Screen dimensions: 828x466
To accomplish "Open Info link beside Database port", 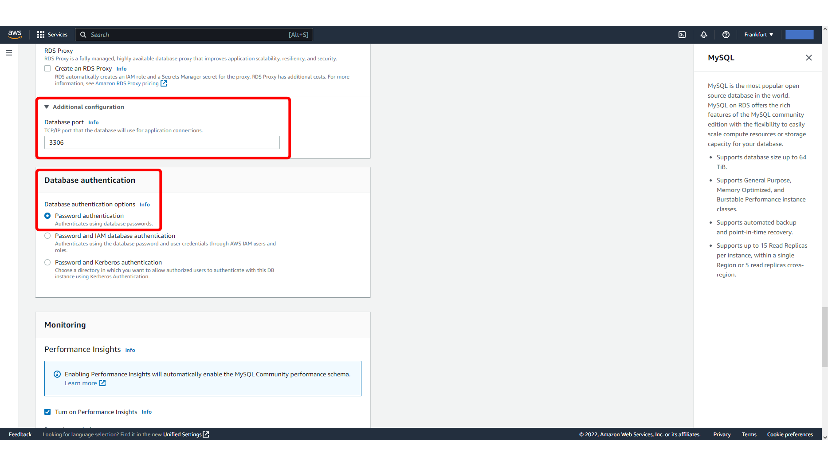I will [x=94, y=122].
